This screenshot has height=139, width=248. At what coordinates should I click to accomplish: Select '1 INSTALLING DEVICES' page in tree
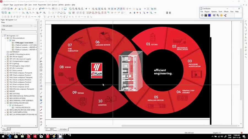pos(23,107)
